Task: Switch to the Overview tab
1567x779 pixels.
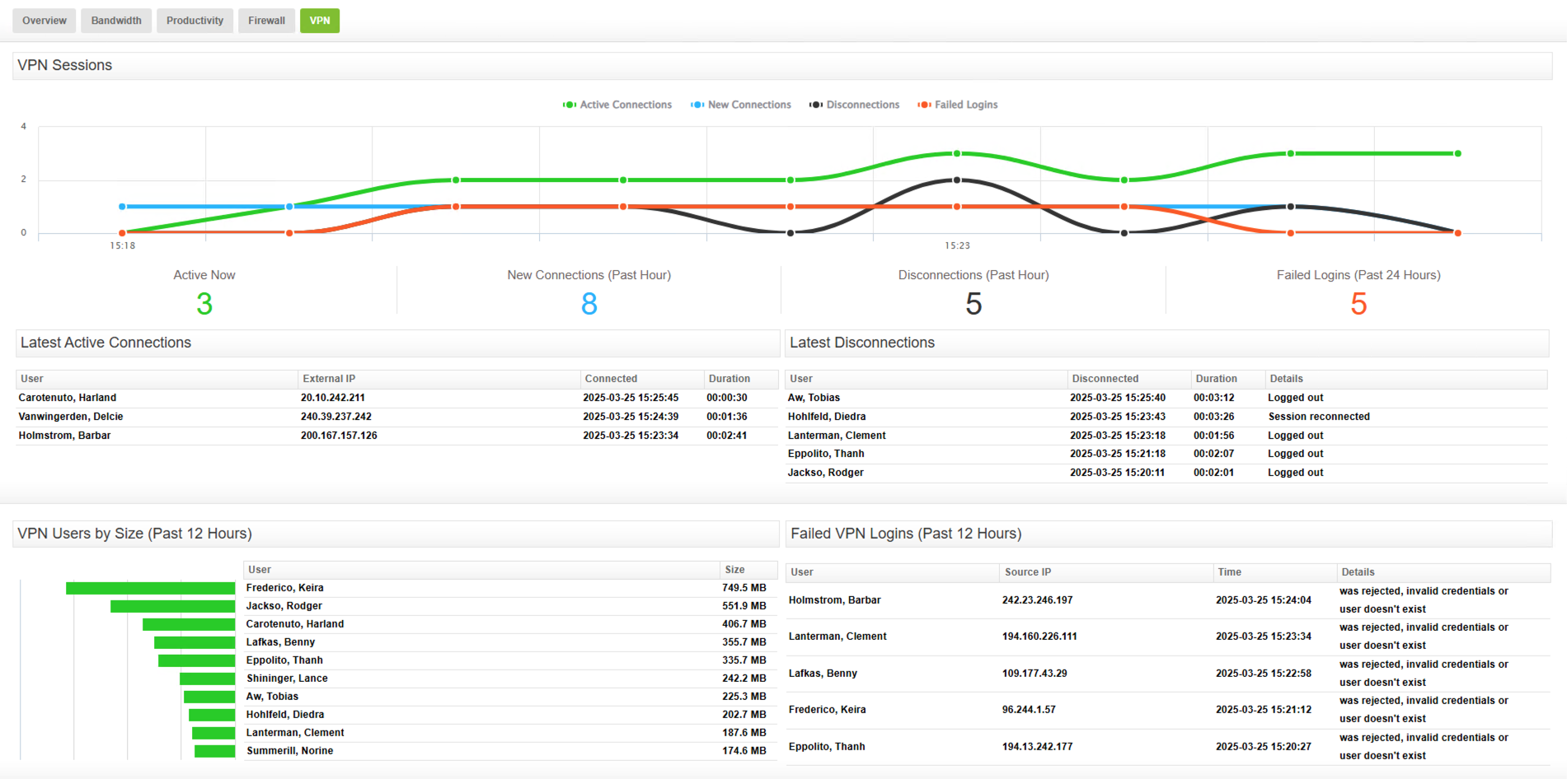Action: coord(44,20)
